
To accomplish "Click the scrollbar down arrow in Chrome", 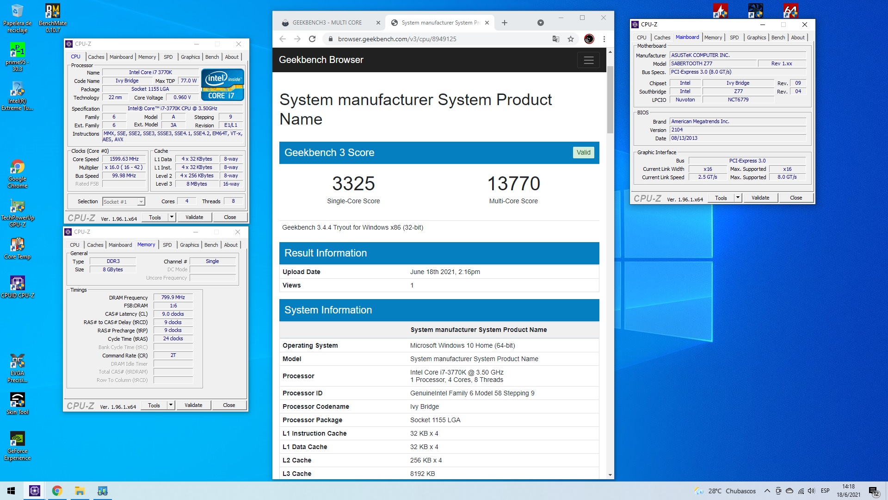I will click(610, 475).
